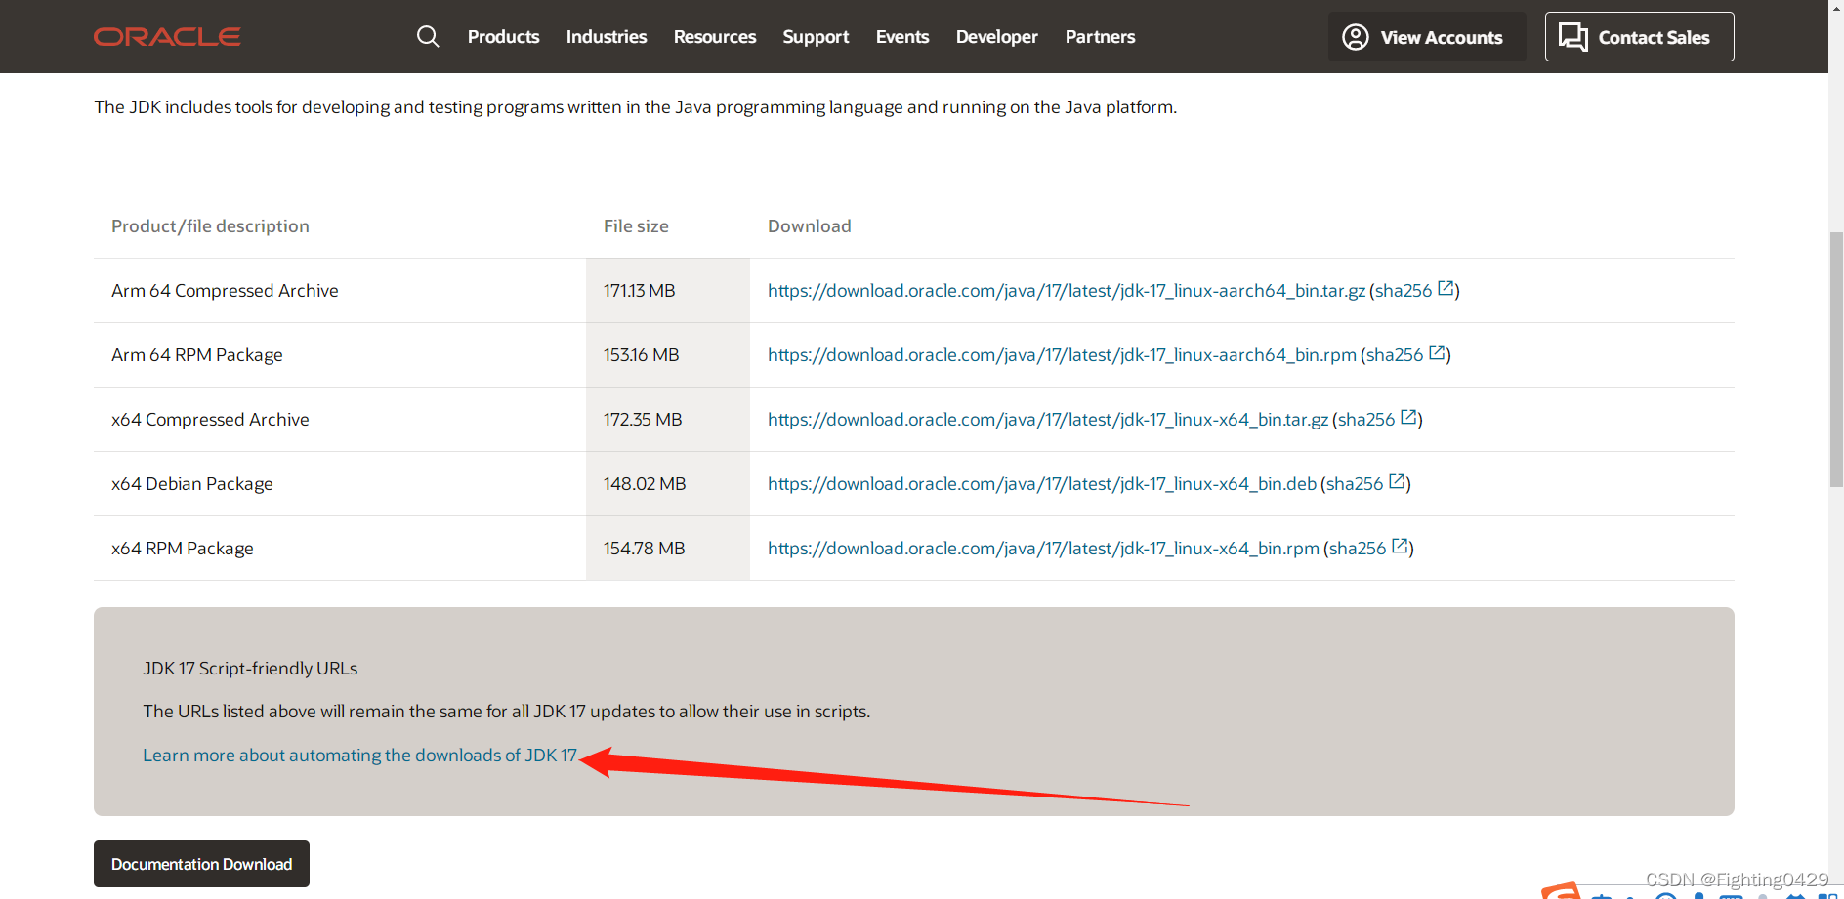Download jdk-17_linux-x64_bin.deb link

click(x=1042, y=484)
